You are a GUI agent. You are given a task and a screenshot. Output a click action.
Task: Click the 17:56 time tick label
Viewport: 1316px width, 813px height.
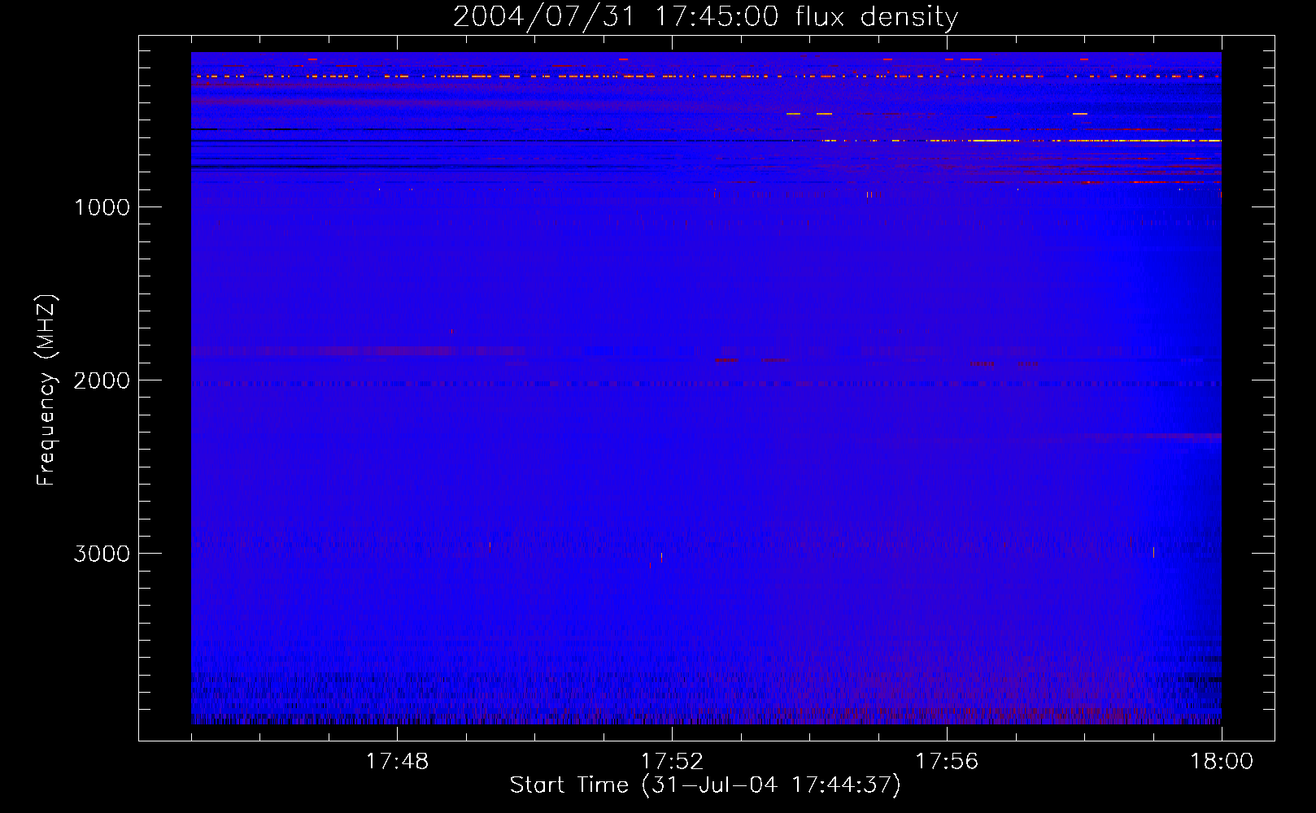(x=947, y=762)
